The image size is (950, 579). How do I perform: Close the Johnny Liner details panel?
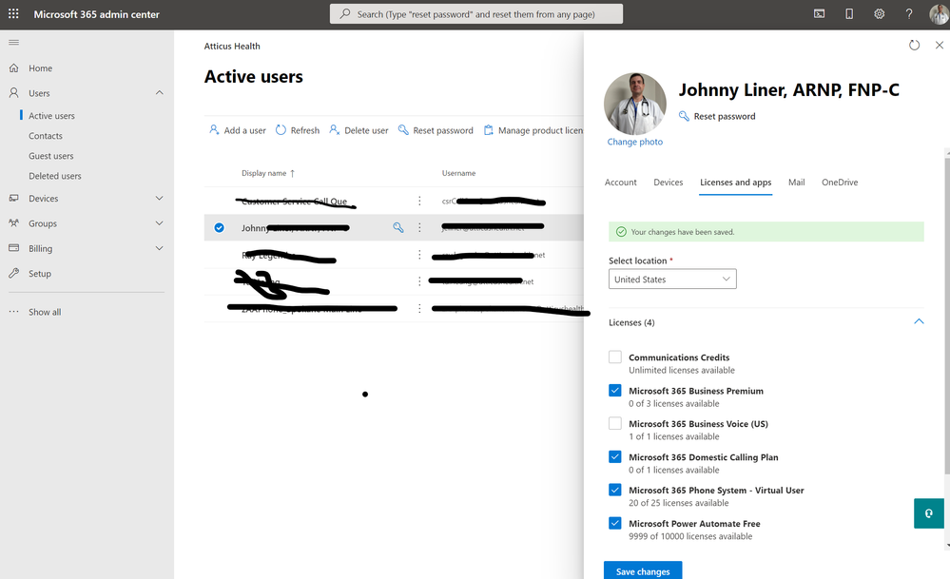click(x=940, y=45)
